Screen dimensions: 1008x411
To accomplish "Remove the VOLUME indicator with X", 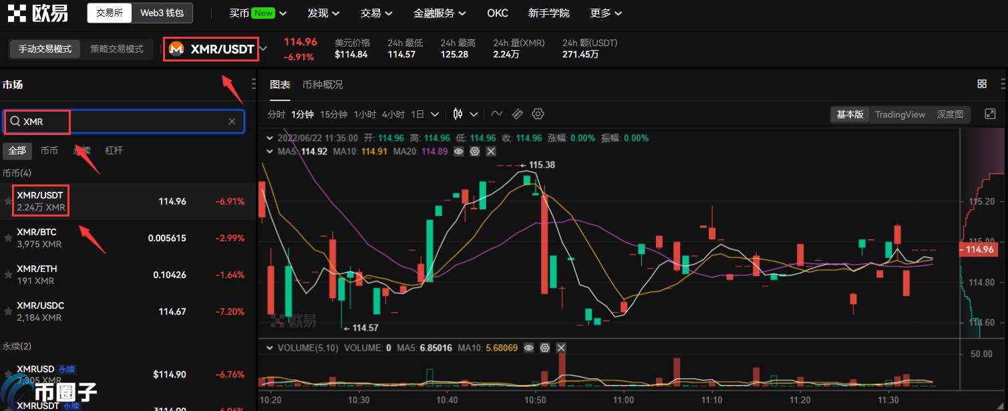I will (x=561, y=348).
